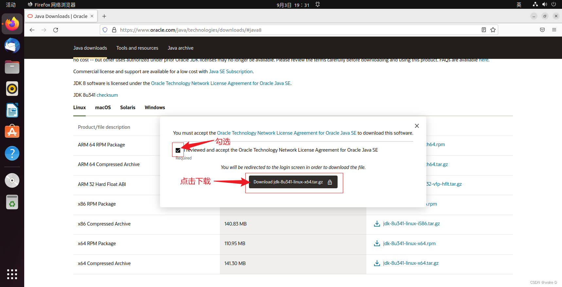Screen dimensions: 562x287
Task: Select the '141.30 MB' file size cell
Action: coord(235,263)
